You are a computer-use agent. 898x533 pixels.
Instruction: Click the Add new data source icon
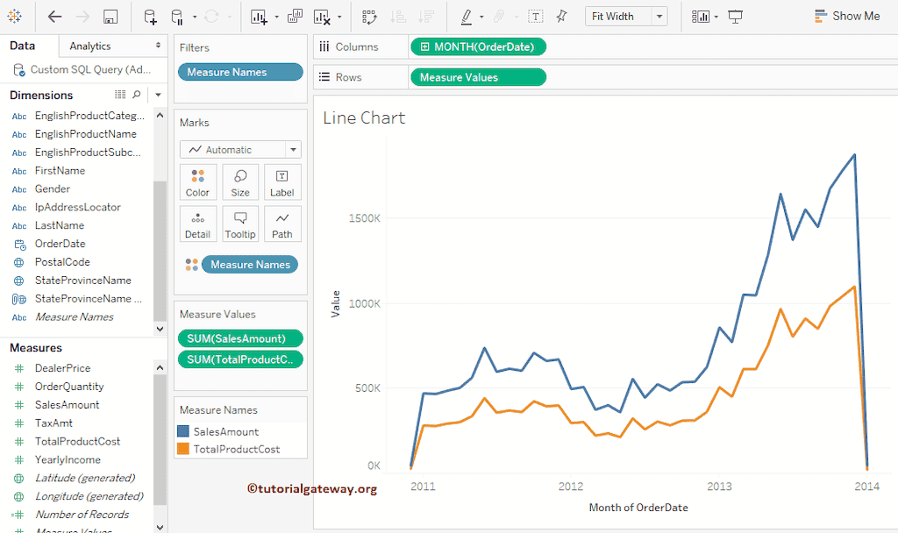pyautogui.click(x=150, y=17)
